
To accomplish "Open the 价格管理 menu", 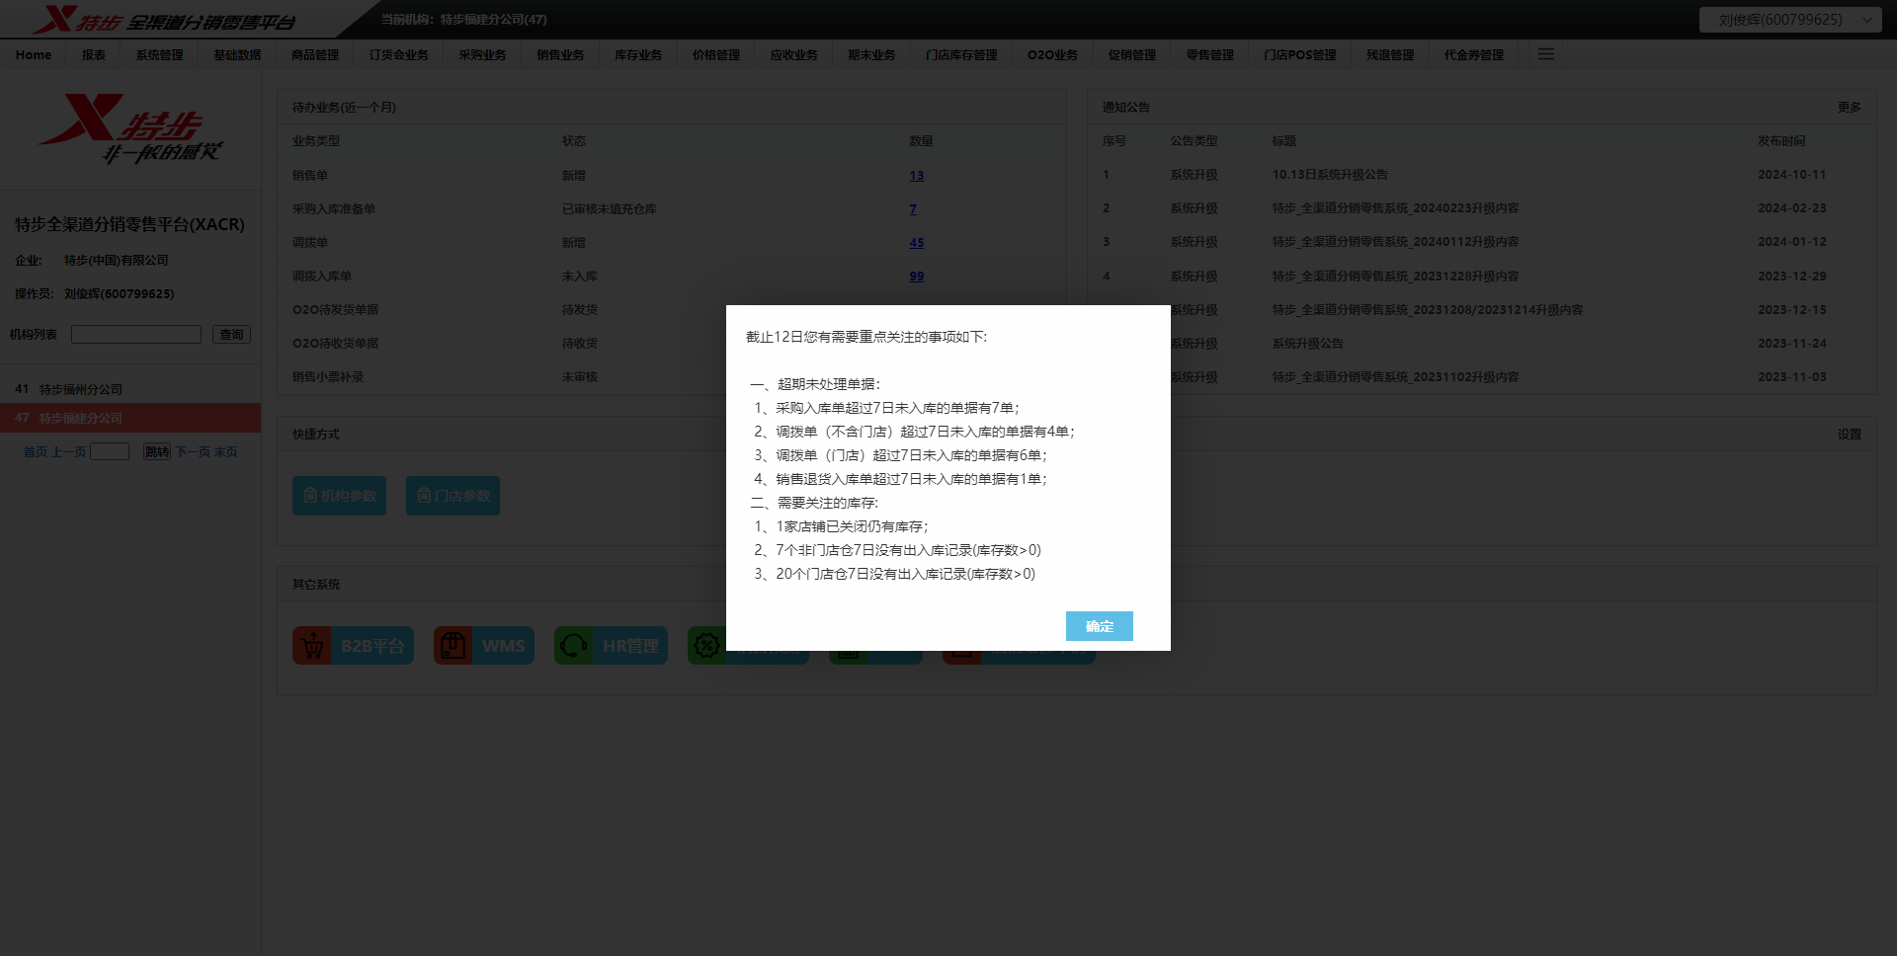I will (x=716, y=55).
